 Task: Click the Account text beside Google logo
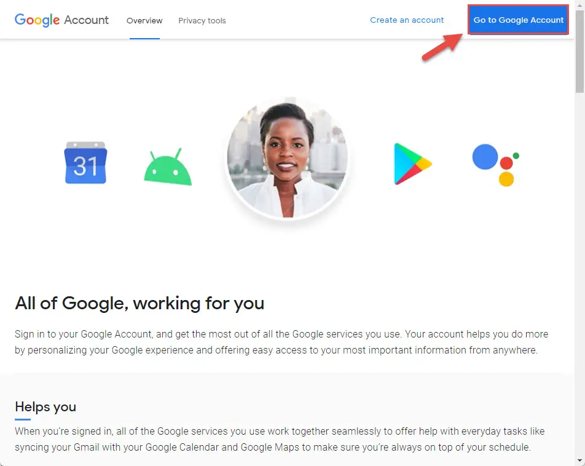pyautogui.click(x=86, y=20)
